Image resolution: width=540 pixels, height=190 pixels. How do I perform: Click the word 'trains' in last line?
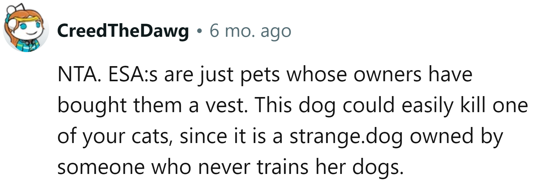[x=283, y=167]
